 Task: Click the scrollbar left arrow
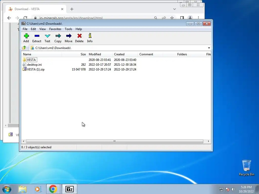[24, 141]
